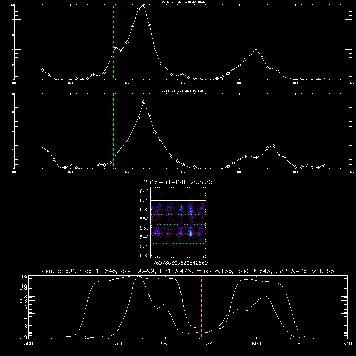This screenshot has height=356, width=356.
Task: Click the upper solid white line on spectral image
Action: pos(178,200)
